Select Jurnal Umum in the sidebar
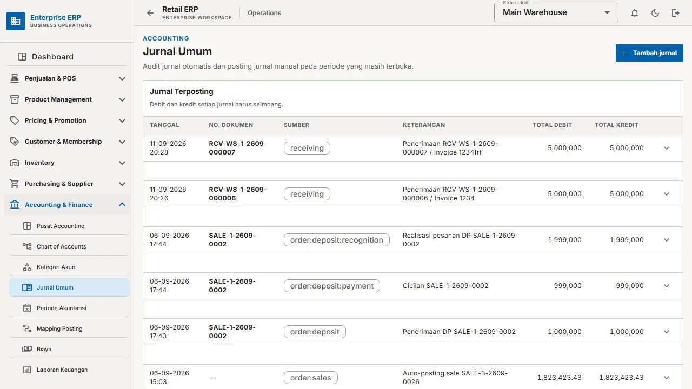This screenshot has height=389, width=692. tap(69, 287)
